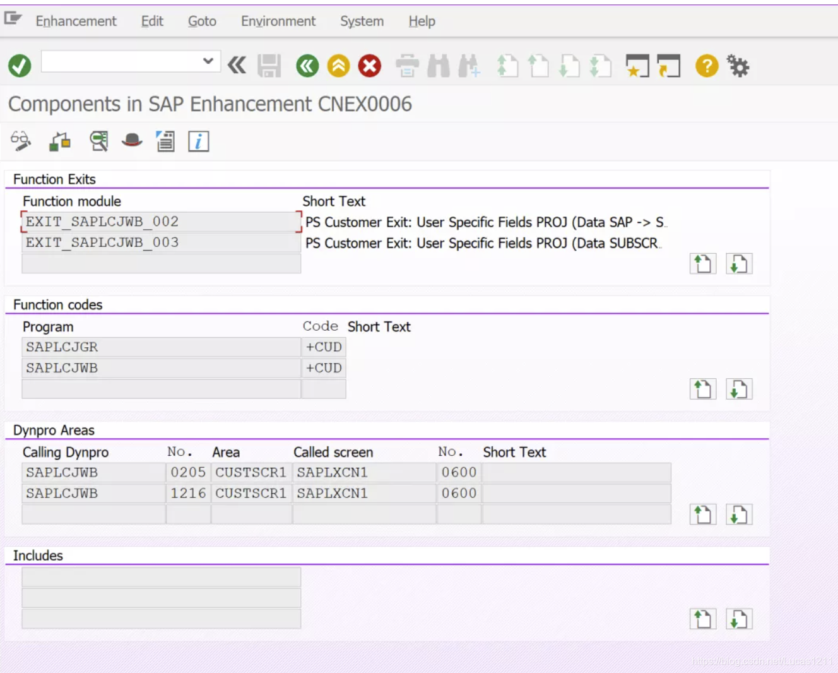
Task: Page up in Function Exits table
Action: [x=703, y=263]
